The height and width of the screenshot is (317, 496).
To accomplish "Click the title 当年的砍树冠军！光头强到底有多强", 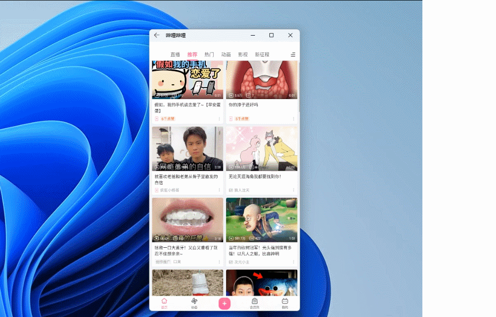I will click(260, 251).
